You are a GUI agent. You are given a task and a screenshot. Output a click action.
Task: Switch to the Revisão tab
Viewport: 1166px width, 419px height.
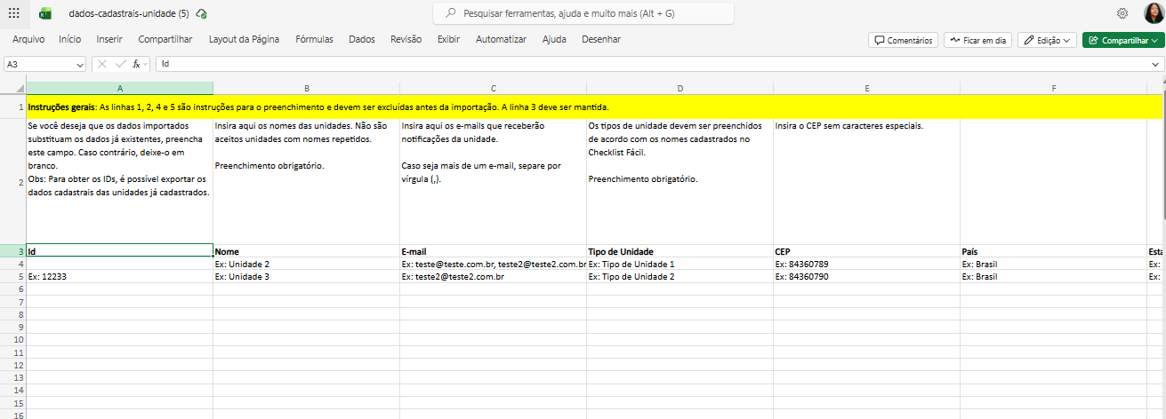406,39
